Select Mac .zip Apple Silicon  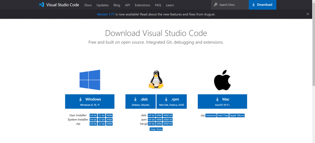click(237, 115)
